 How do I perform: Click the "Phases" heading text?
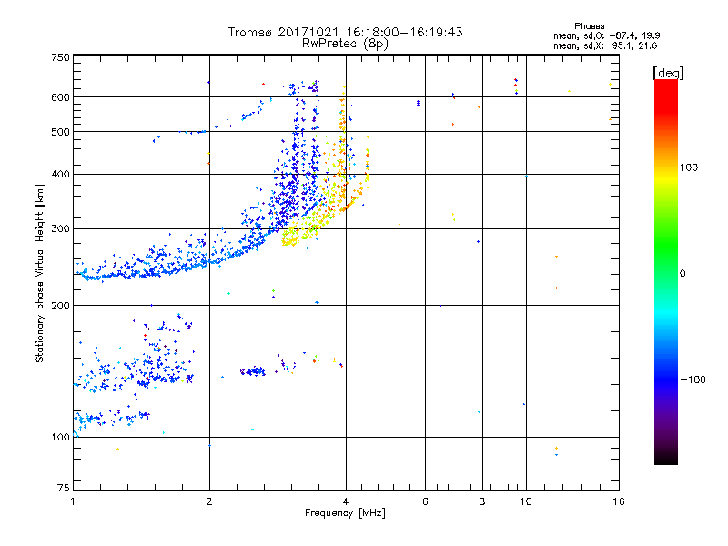[x=589, y=26]
